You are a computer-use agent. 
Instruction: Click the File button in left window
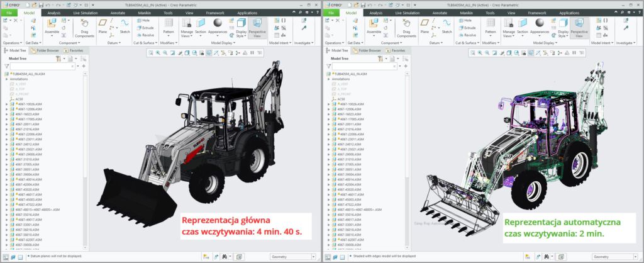[9, 13]
